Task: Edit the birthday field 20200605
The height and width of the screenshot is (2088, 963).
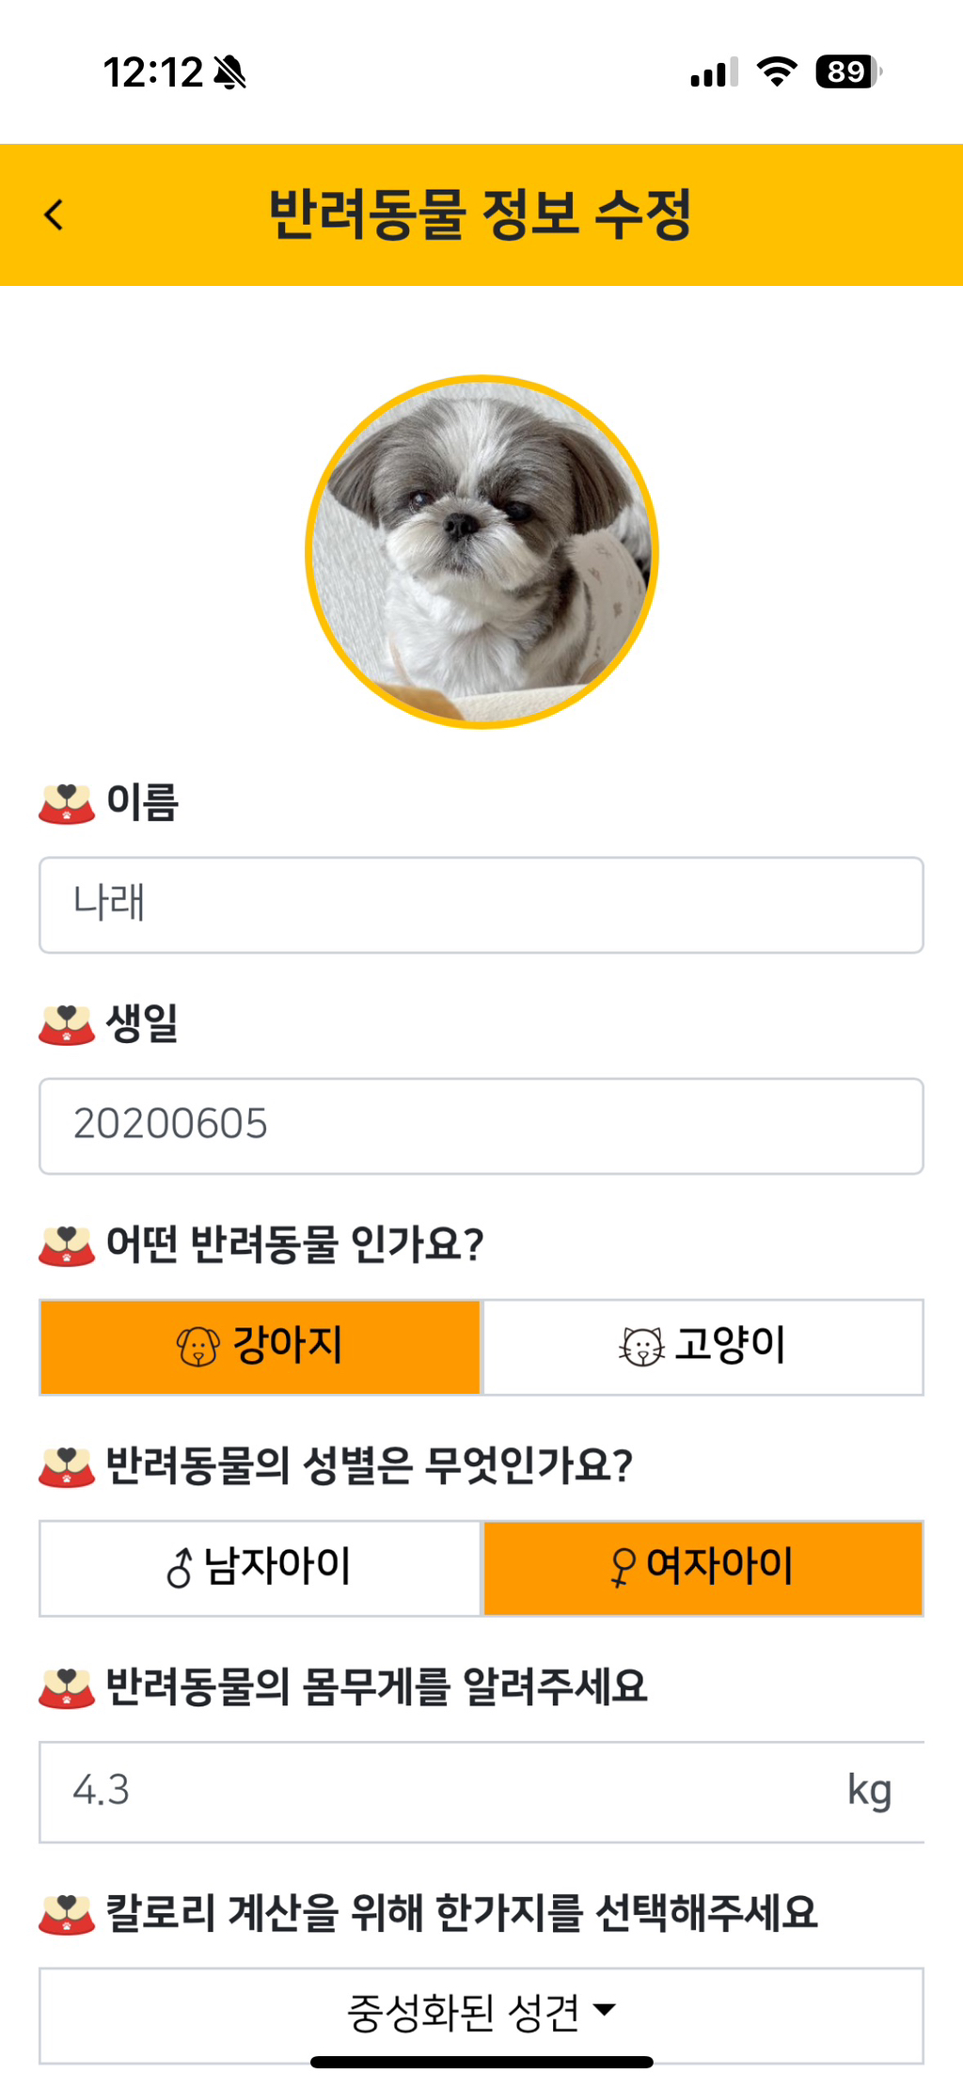Action: coord(481,1125)
